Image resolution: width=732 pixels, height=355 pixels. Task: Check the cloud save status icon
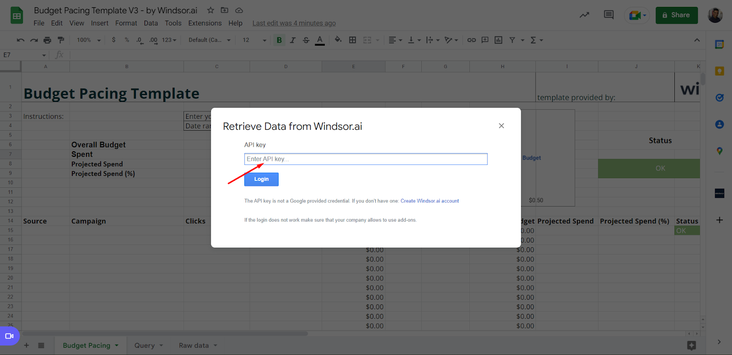click(239, 10)
